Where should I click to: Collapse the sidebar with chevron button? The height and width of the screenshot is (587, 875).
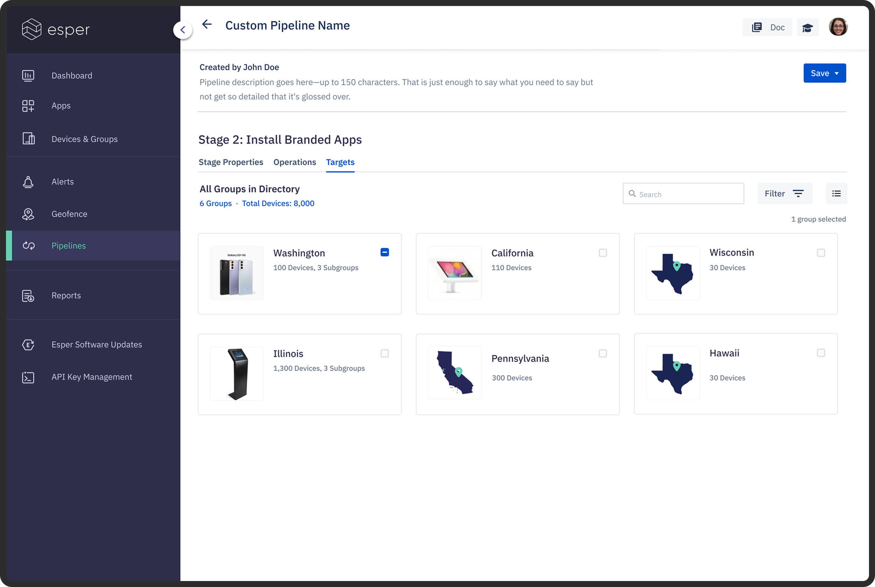pos(183,30)
